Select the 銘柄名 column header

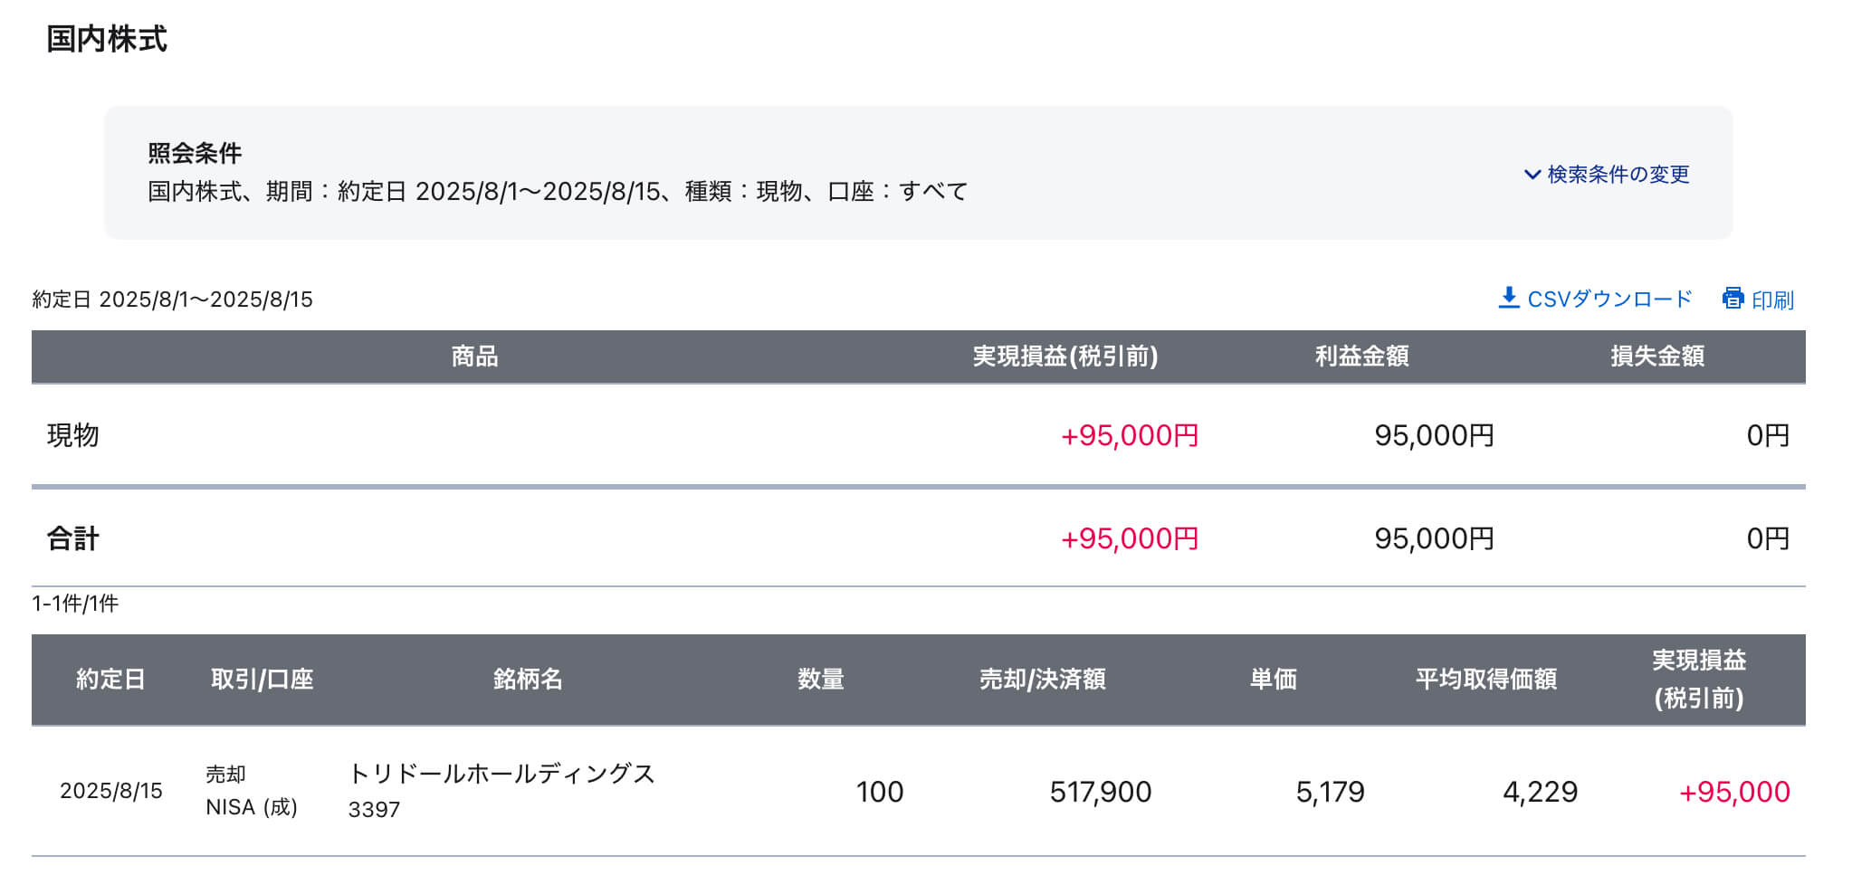(528, 679)
